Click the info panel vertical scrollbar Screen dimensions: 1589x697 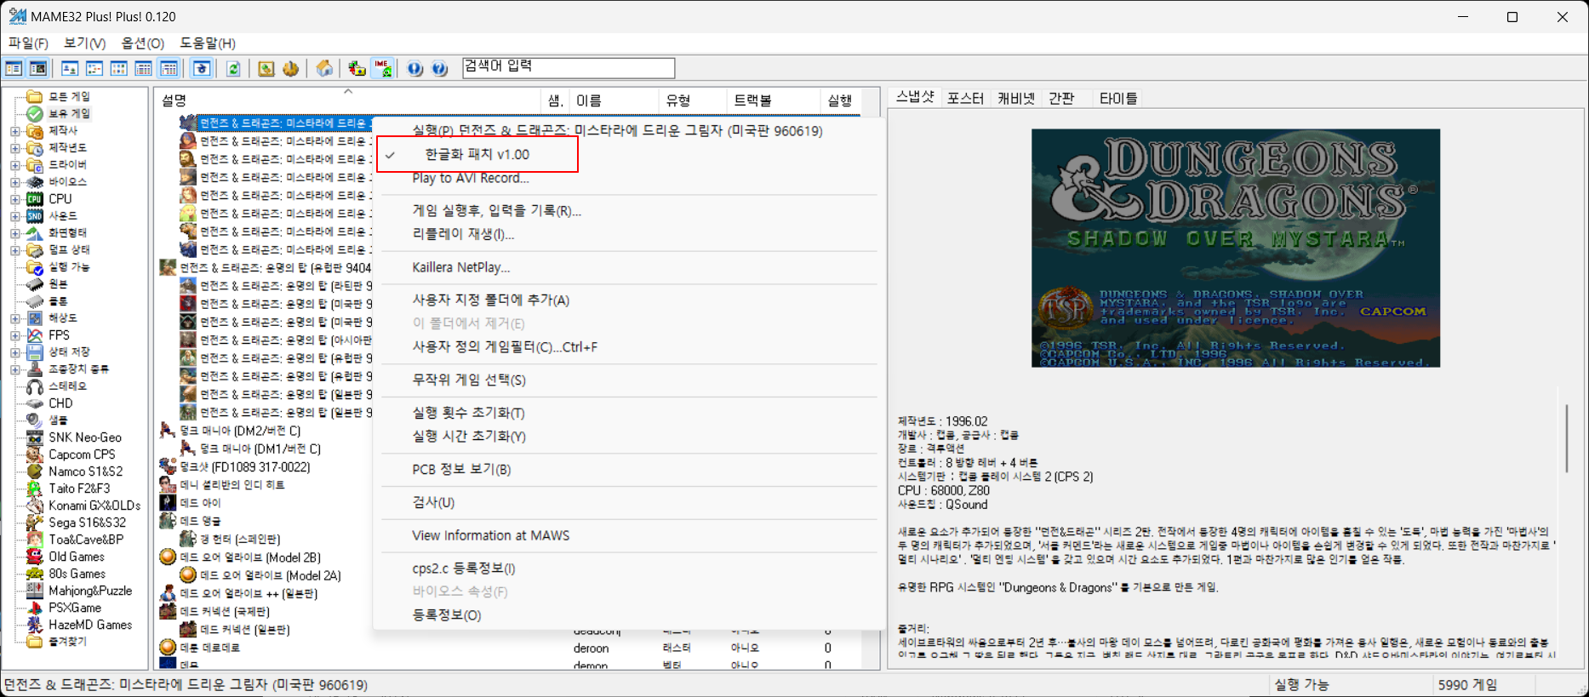[x=1566, y=438]
